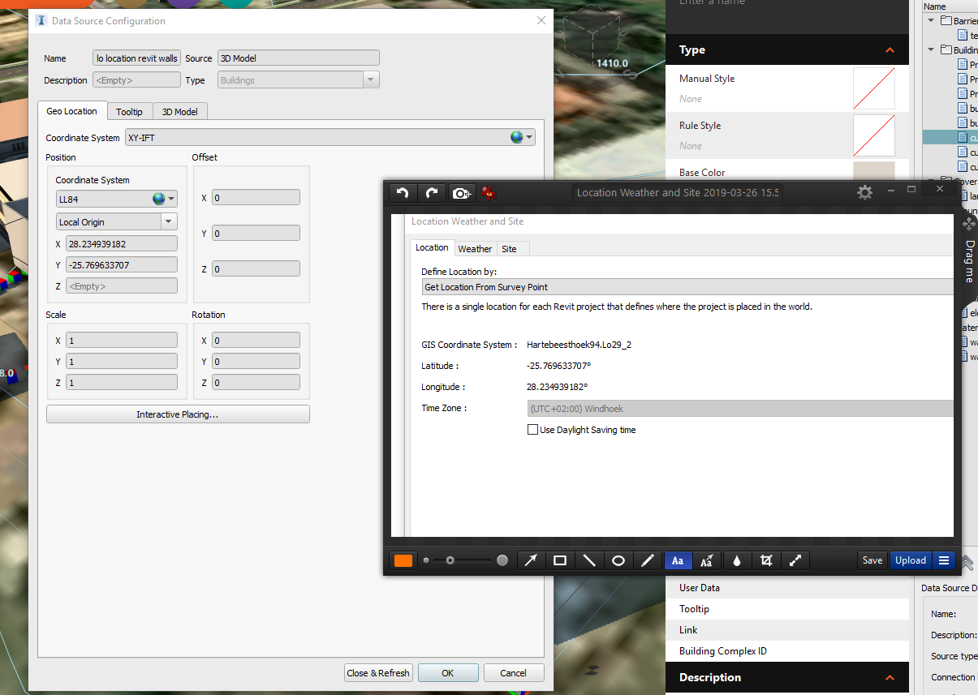The image size is (978, 695).
Task: Click the double chevron icon below the editor
Action: click(967, 562)
